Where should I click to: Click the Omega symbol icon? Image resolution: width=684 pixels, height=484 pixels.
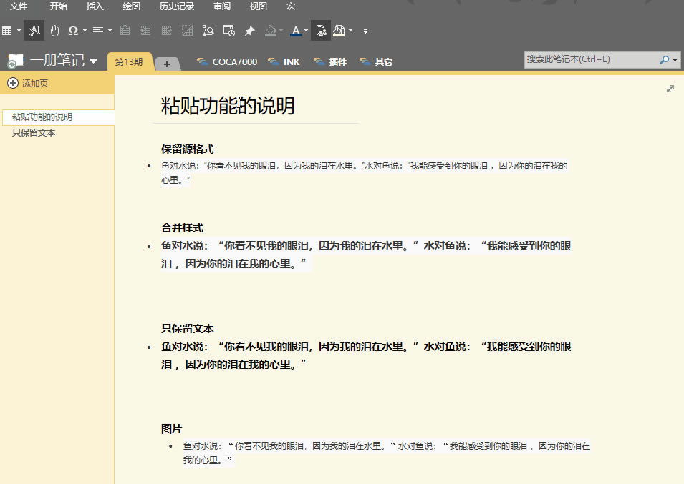click(x=73, y=31)
